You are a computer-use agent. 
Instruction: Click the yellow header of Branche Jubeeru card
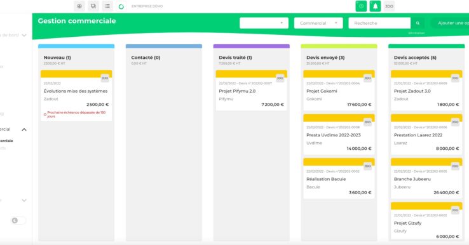pyautogui.click(x=426, y=162)
